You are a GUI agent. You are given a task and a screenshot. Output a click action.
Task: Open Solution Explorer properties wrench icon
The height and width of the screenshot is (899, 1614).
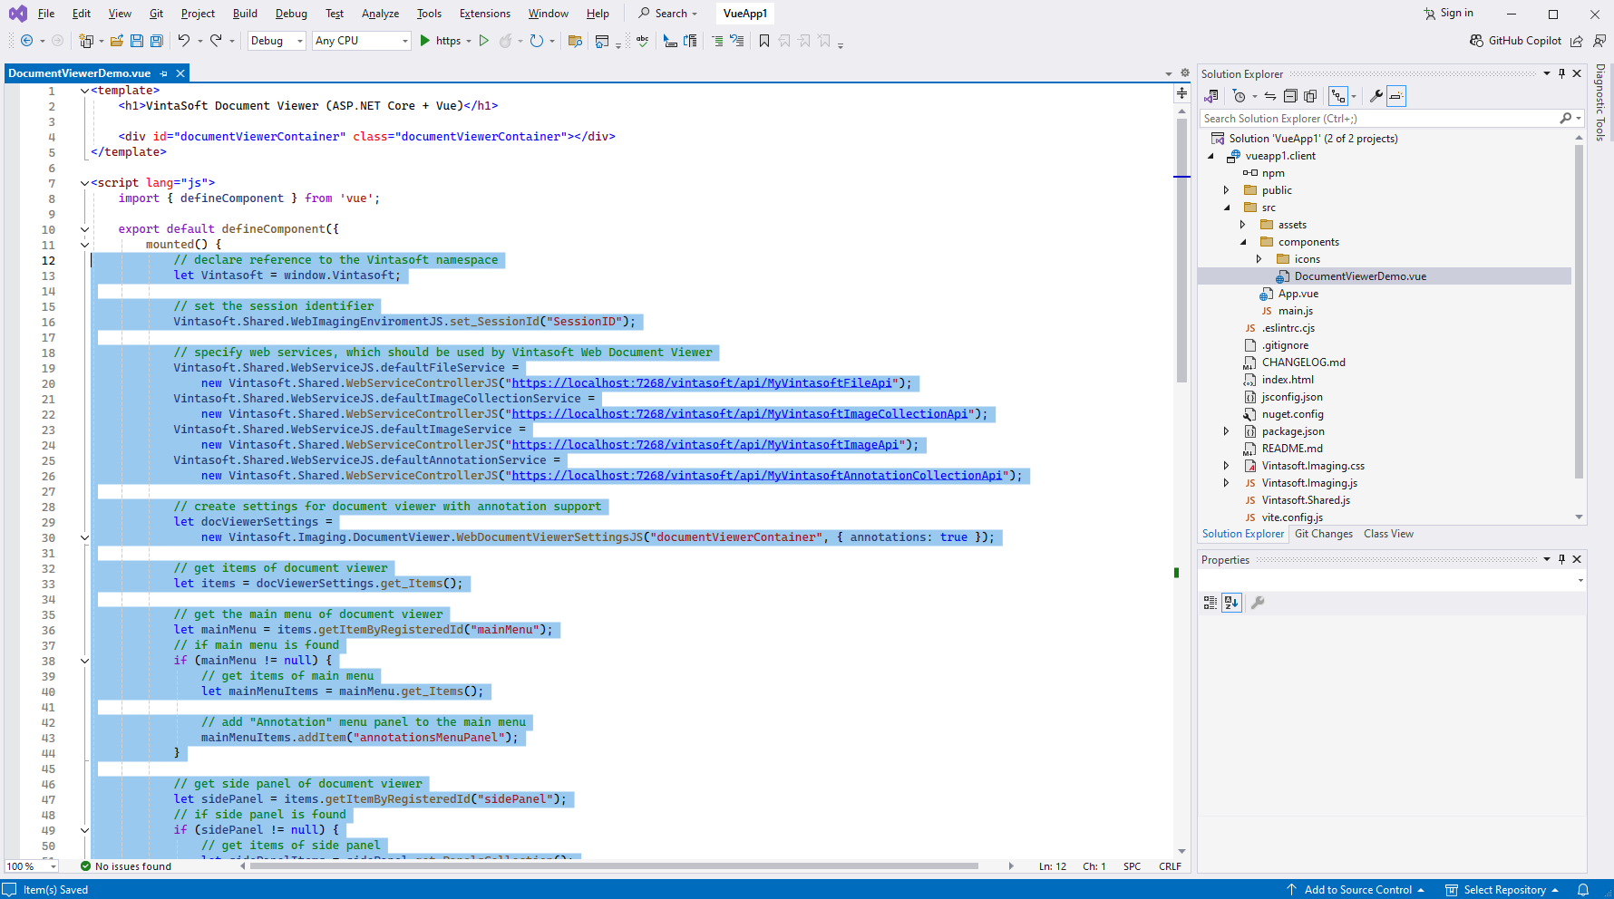[x=1376, y=96]
